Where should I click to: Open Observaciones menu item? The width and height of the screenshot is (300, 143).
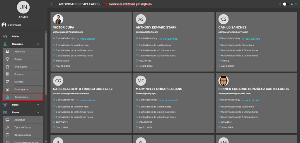(x=23, y=135)
